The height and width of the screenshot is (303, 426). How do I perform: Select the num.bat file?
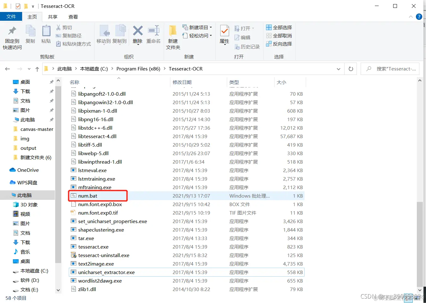coord(187,196)
